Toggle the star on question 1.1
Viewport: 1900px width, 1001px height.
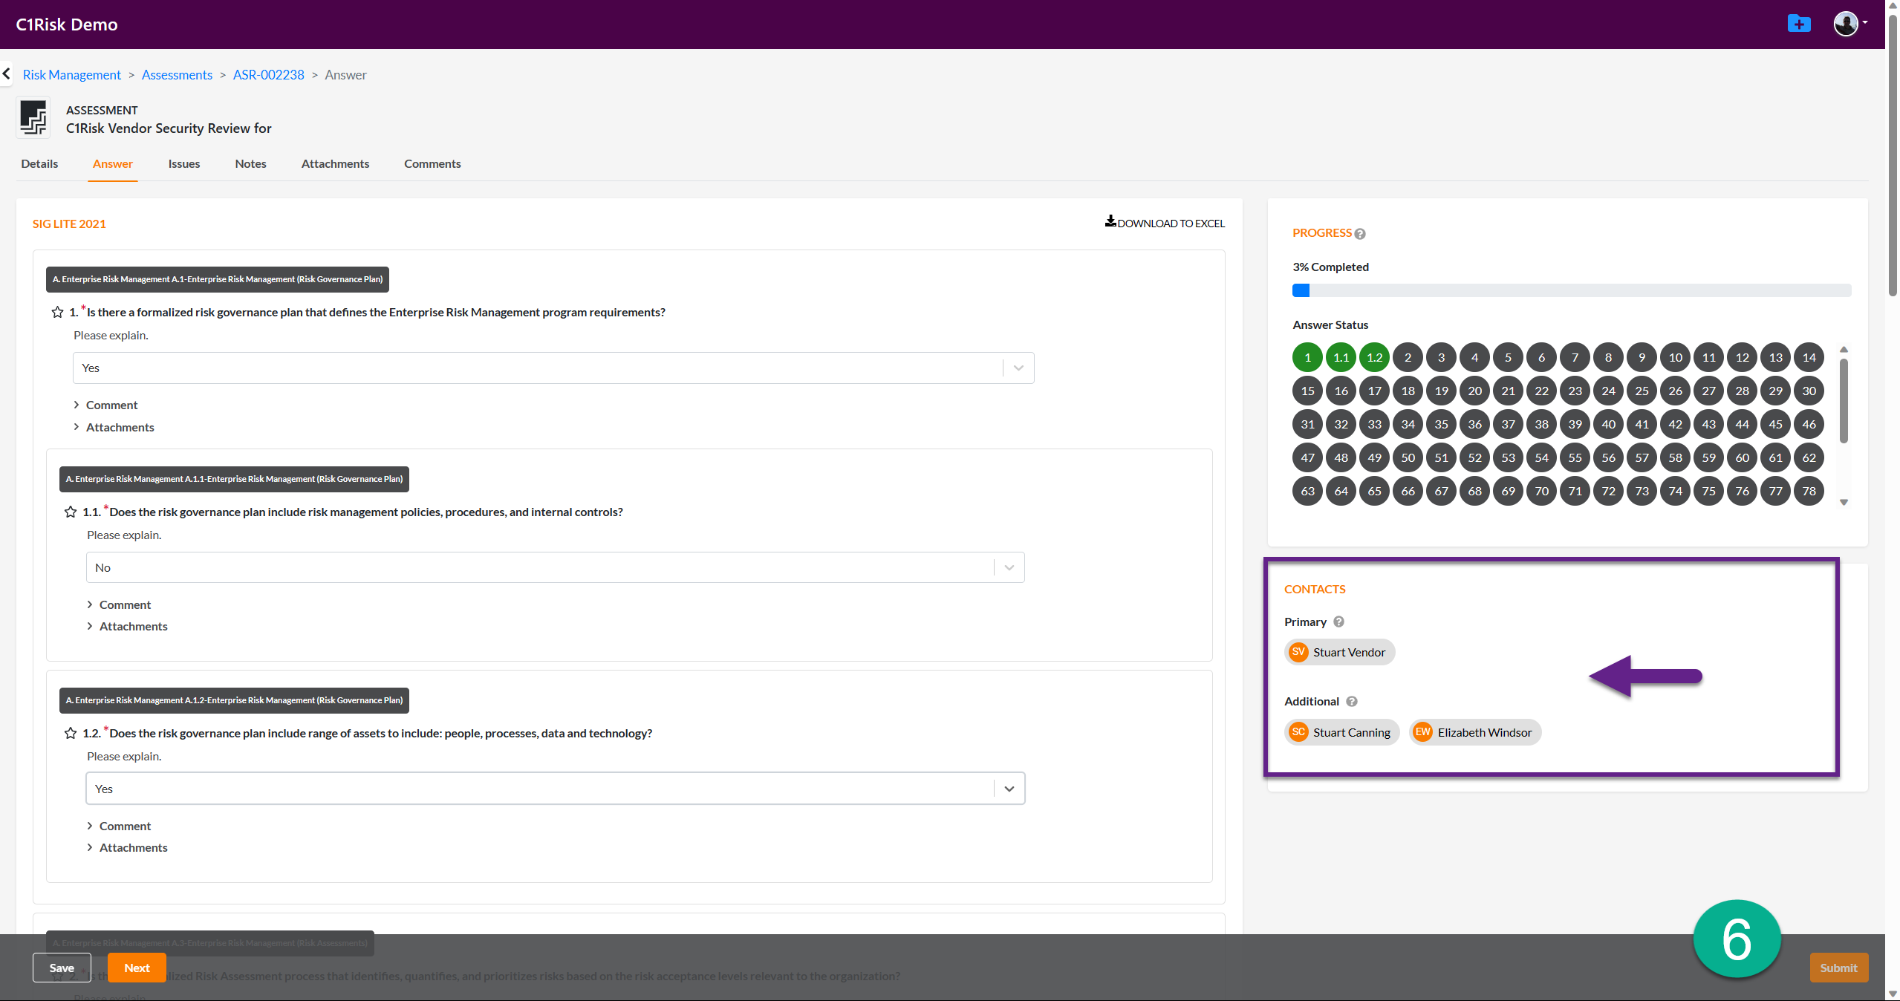tap(71, 512)
